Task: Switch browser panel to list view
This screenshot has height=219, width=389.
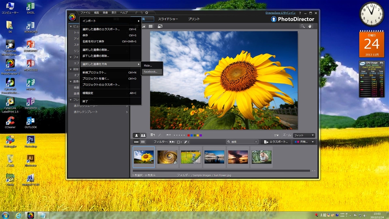Action: (x=143, y=142)
